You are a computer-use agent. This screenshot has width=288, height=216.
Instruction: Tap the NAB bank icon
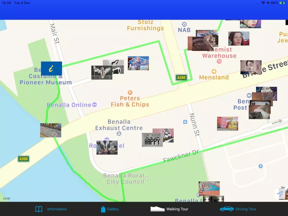pos(184,24)
